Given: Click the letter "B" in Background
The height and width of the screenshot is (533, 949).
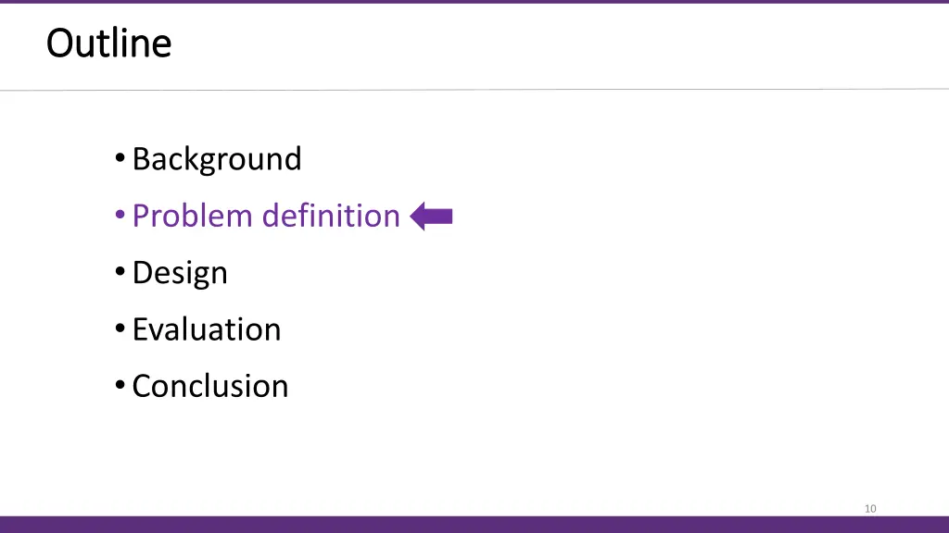Looking at the screenshot, I should 141,159.
